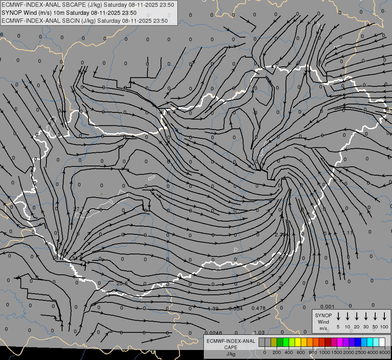Click the SBCIN title line in the header
The height and width of the screenshot is (360, 392).
tap(84, 21)
